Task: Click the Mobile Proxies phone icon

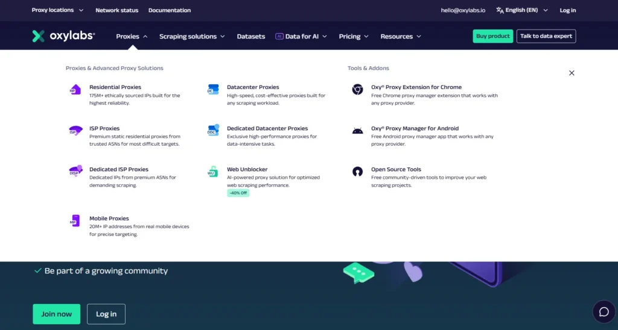Action: click(x=75, y=220)
